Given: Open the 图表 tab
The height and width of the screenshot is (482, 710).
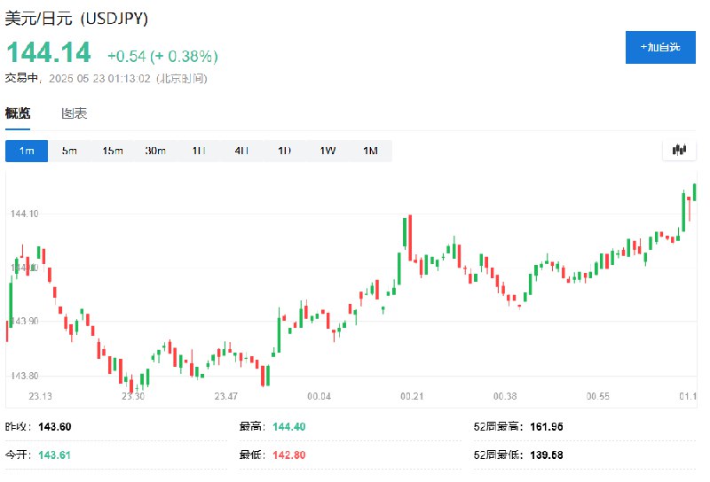Looking at the screenshot, I should pos(75,113).
